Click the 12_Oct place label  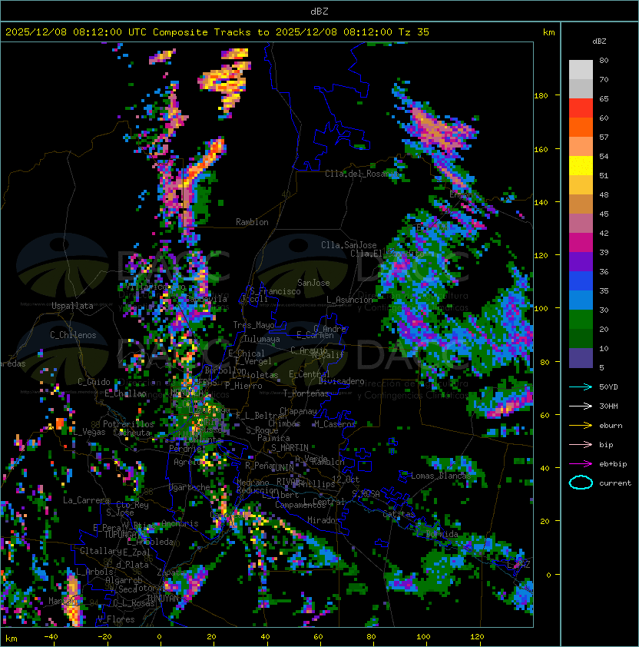point(346,479)
